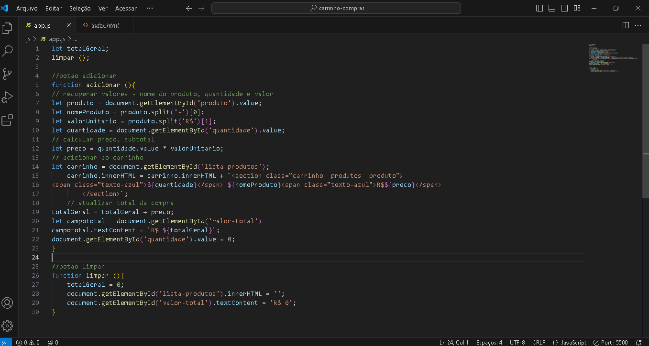Click 'totalGeral = 0;' on line 27

pyautogui.click(x=95, y=284)
